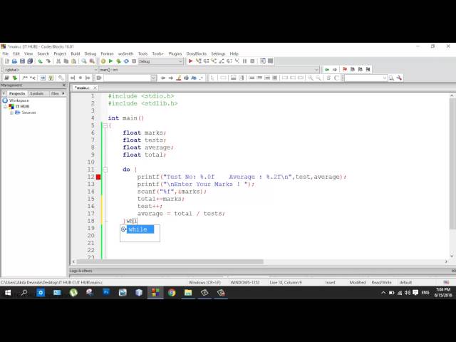Select the Workspace tree item
This screenshot has height=342, width=456.
16,100
